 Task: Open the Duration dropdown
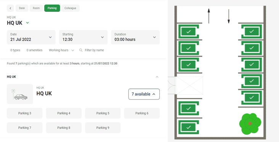(x=135, y=37)
